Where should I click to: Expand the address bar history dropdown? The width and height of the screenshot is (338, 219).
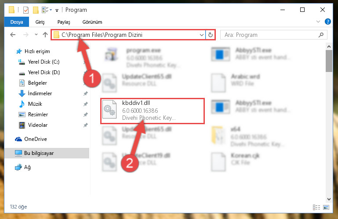pos(202,35)
